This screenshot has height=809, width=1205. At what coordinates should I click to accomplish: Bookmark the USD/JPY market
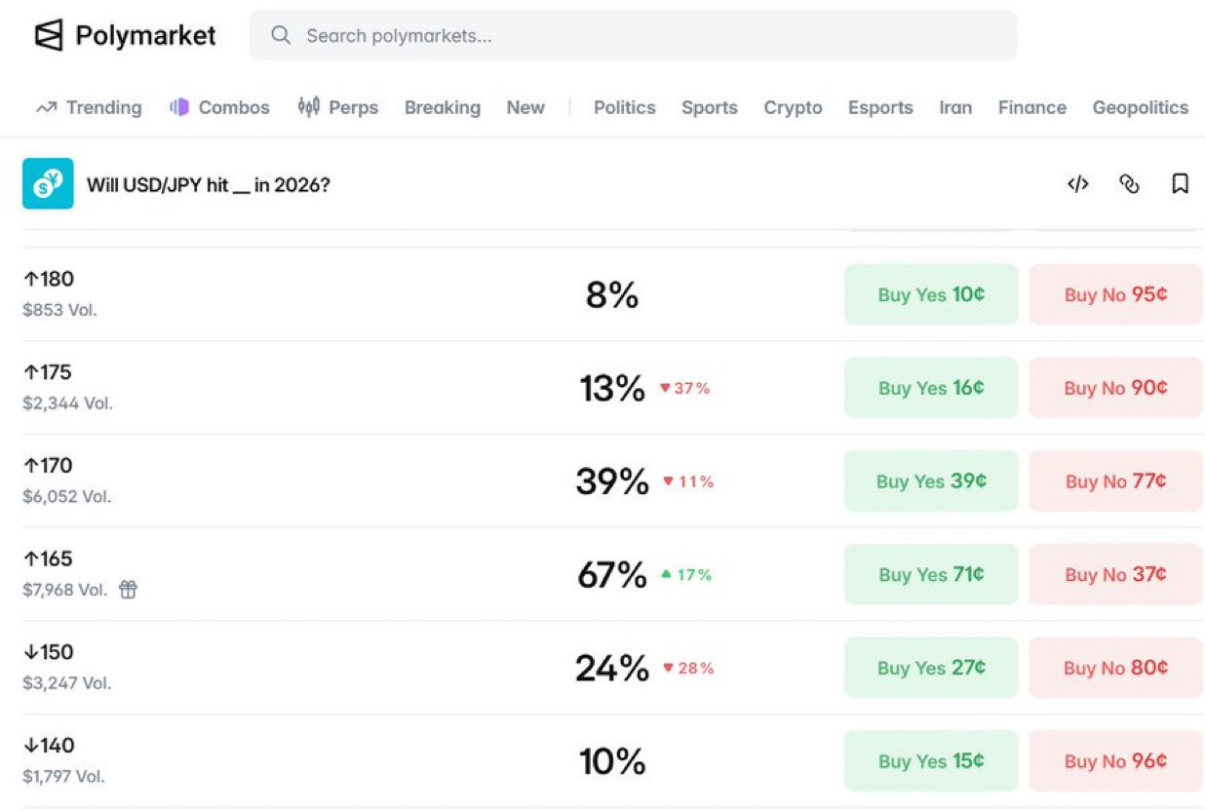pyautogui.click(x=1180, y=184)
